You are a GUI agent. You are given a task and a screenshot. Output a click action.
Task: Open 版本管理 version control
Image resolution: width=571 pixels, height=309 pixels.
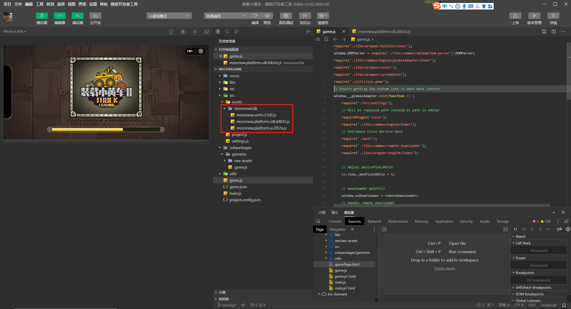(534, 16)
